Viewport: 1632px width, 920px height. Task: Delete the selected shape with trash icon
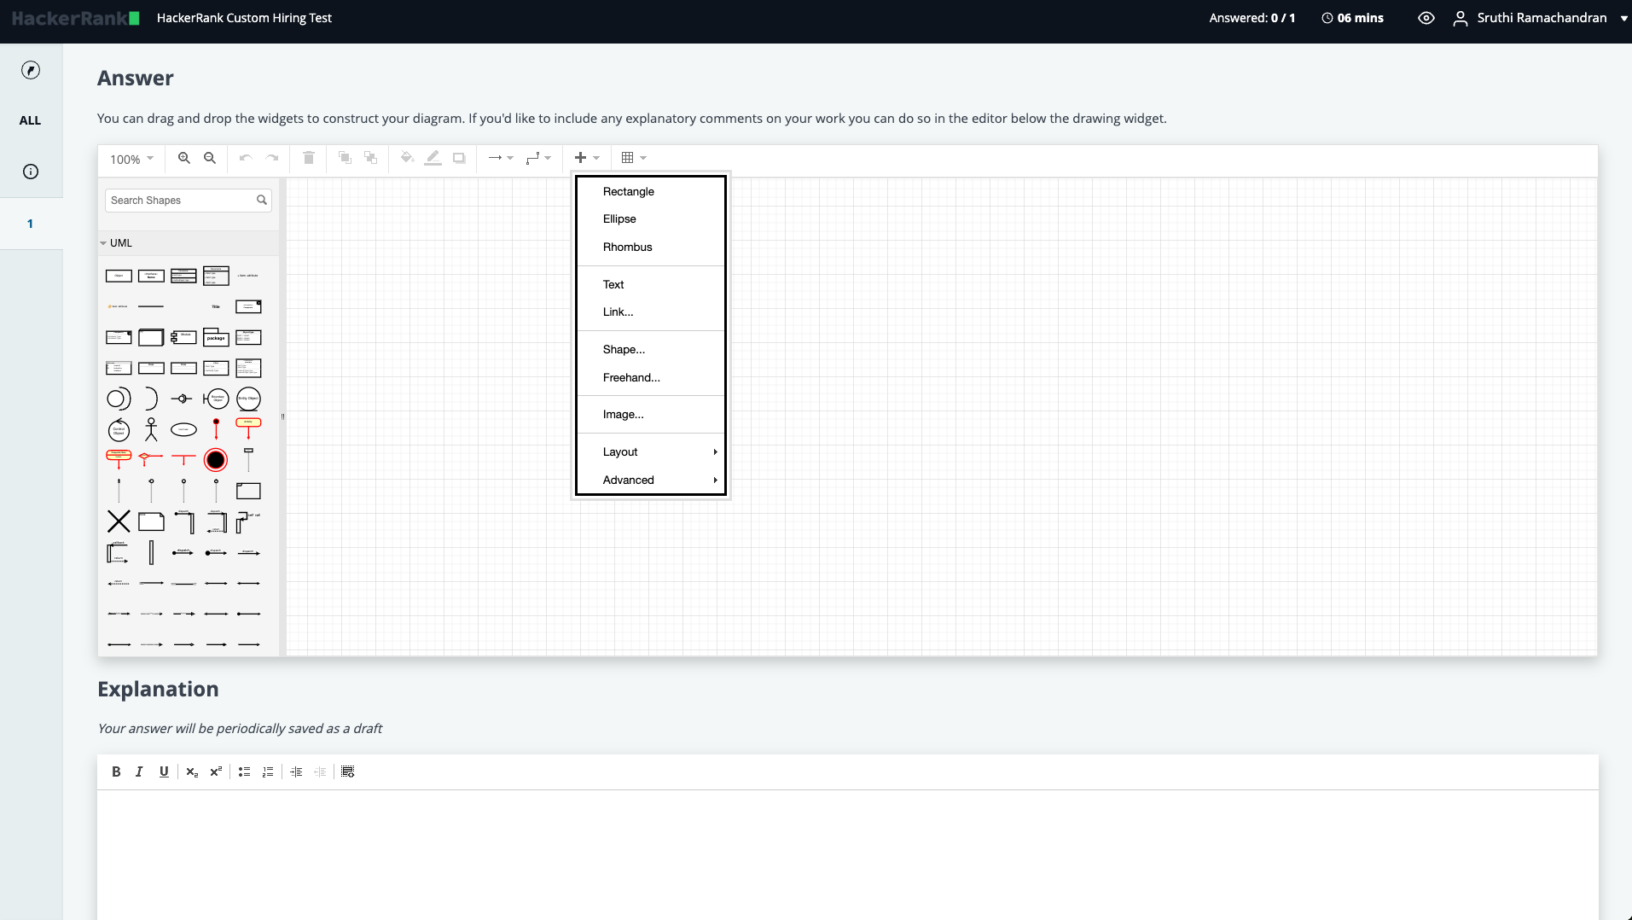point(309,158)
